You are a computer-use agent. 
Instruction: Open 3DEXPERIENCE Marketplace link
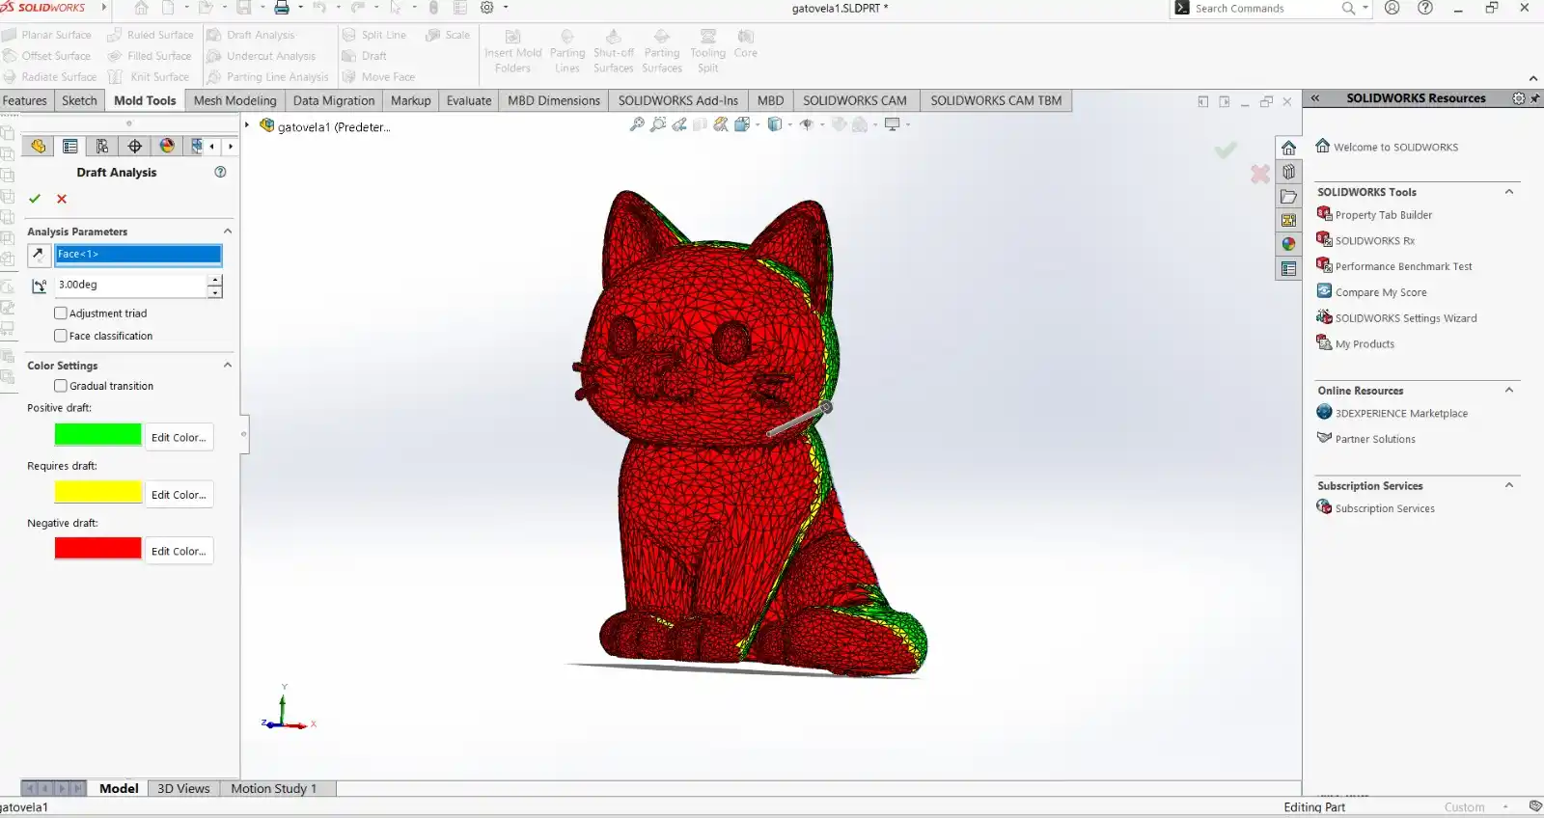[x=1401, y=413]
